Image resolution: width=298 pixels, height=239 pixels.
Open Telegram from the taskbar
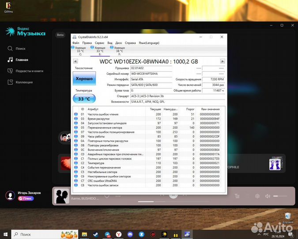(107, 234)
